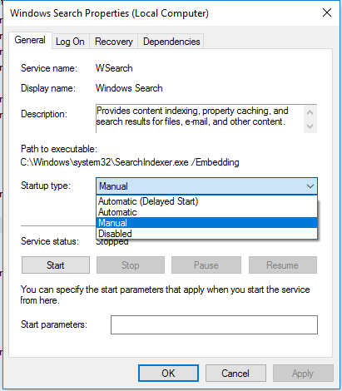The height and width of the screenshot is (391, 342).
Task: Select the highlighted Manual option
Action: tap(206, 223)
